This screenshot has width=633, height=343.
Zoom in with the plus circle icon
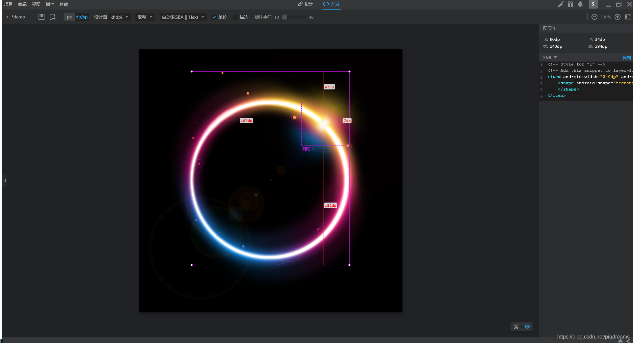618,17
